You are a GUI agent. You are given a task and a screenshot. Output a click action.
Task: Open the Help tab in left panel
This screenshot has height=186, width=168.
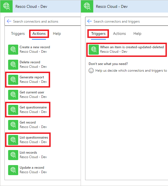pyautogui.click(x=57, y=34)
